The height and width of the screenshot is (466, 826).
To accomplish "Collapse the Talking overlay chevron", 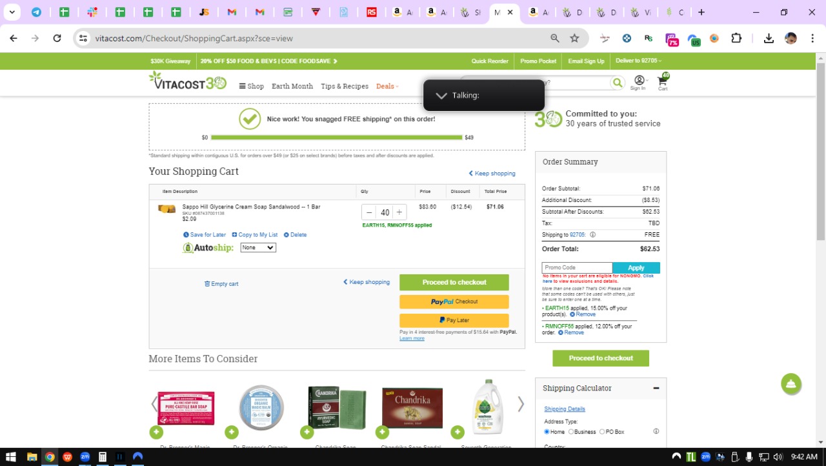I will (x=441, y=96).
